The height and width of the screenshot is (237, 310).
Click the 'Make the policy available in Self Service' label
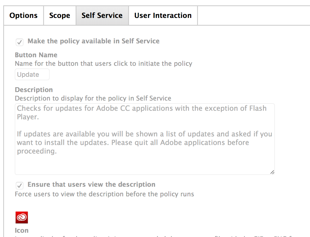pyautogui.click(x=94, y=41)
